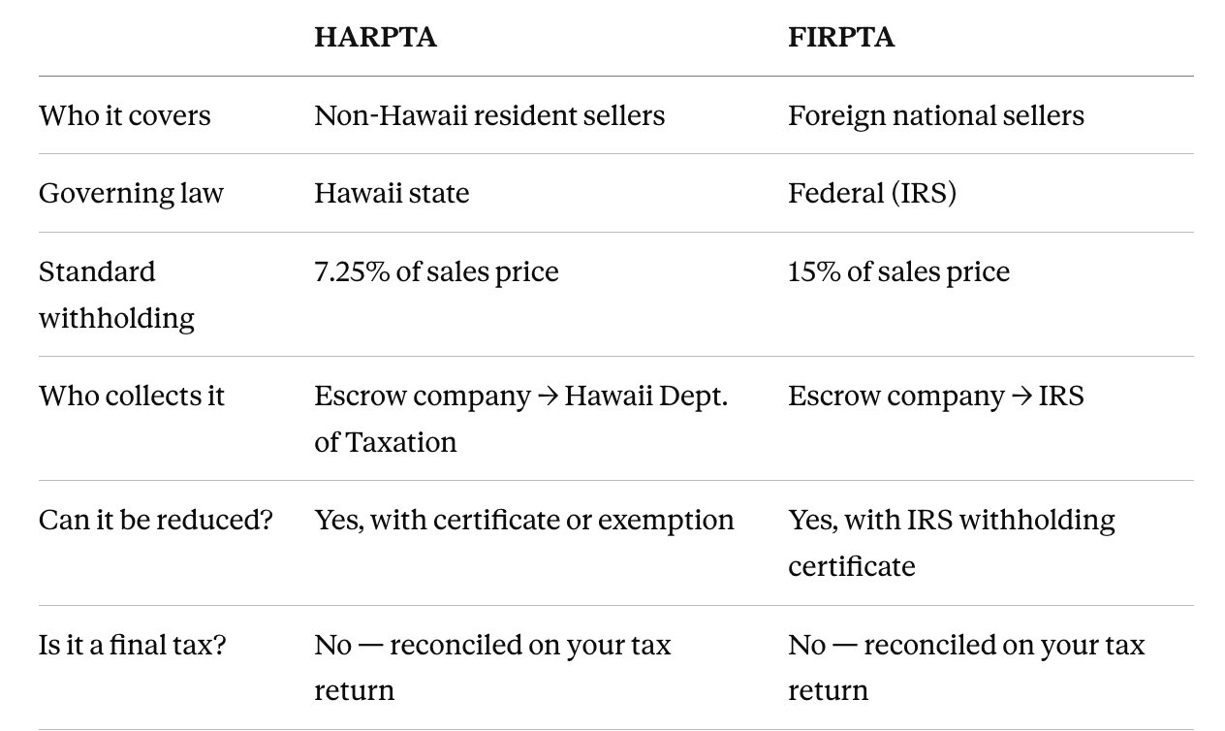Click '15% of sales price' cell
Screen dimensions: 1225x731
pos(898,271)
